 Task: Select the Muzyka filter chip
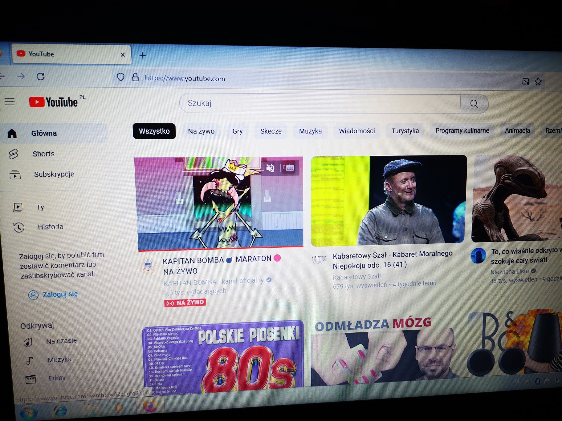click(310, 131)
